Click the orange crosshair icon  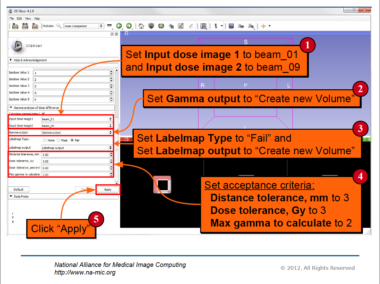tap(263, 26)
